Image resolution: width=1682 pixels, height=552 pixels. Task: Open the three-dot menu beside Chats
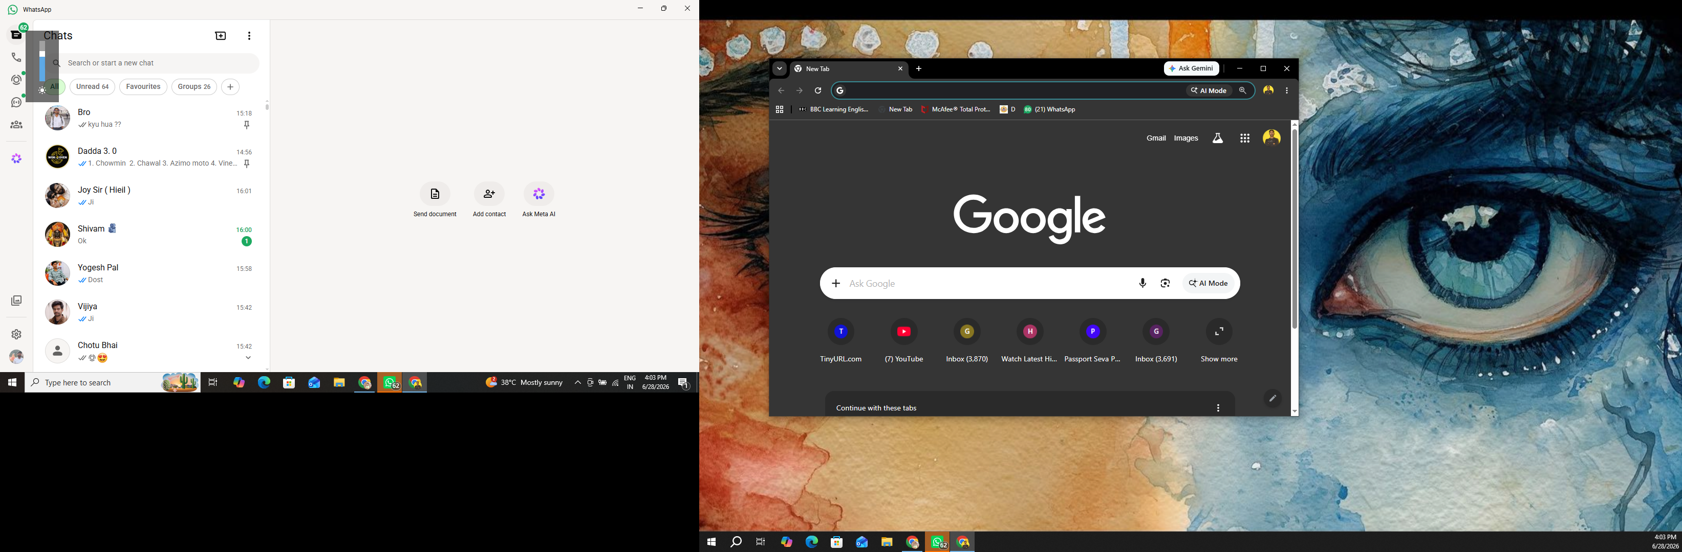[x=249, y=36]
